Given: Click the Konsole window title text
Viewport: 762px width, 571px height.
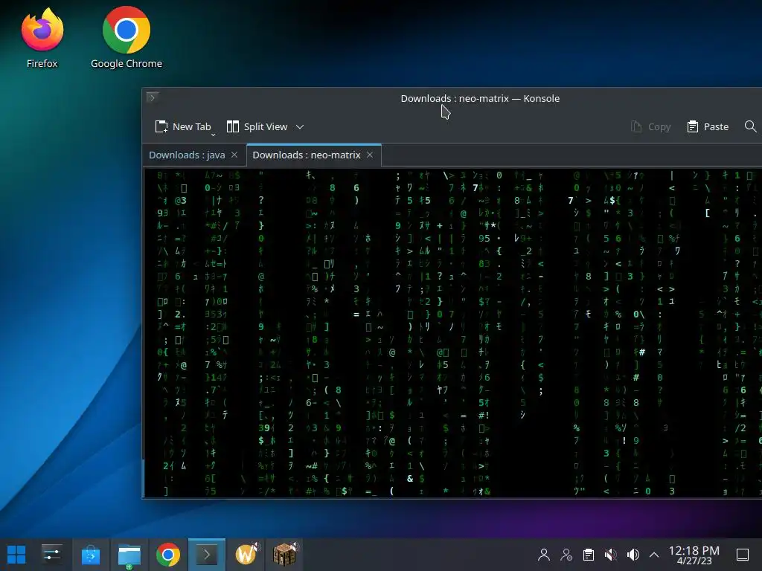Looking at the screenshot, I should pyautogui.click(x=480, y=99).
